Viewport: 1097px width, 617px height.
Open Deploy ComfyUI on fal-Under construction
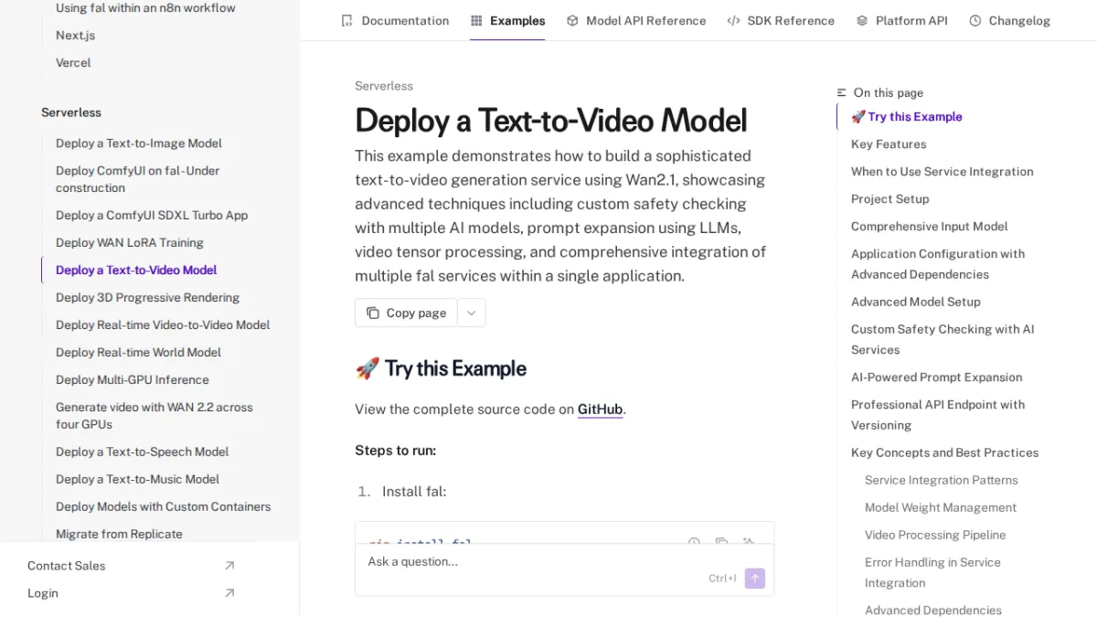point(137,179)
